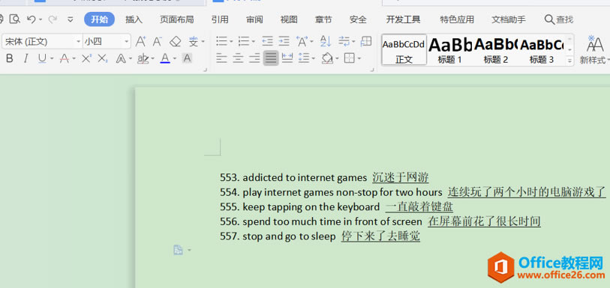Click the phonetic guide 变 icon
This screenshot has height=288, width=610.
(x=194, y=41)
